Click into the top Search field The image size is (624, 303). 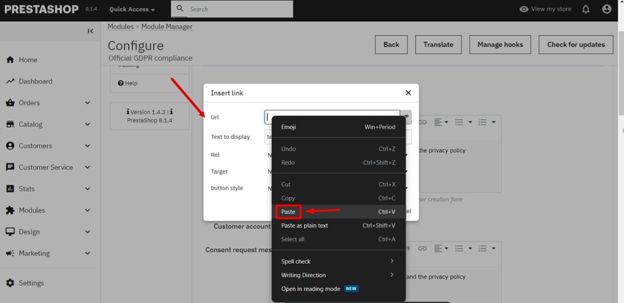coord(232,9)
